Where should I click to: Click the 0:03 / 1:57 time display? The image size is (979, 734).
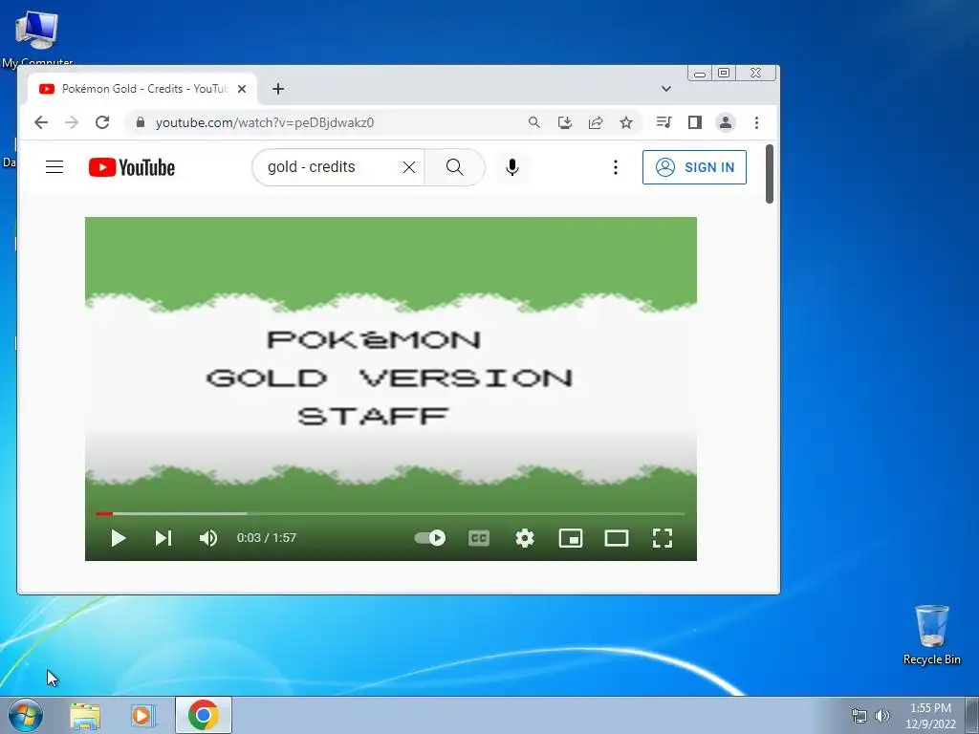click(x=267, y=538)
